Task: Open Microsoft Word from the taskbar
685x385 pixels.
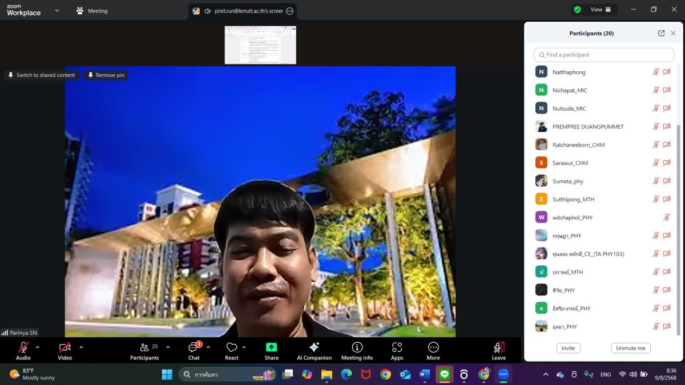Action: coord(424,374)
